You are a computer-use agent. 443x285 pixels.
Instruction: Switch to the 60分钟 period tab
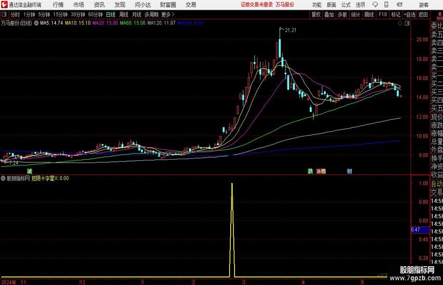96,15
